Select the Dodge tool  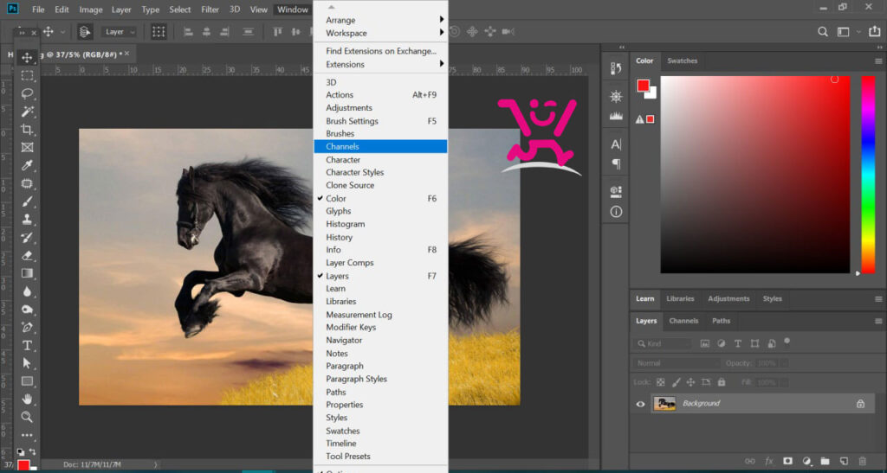[27, 310]
